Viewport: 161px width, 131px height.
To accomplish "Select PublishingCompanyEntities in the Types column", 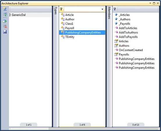I will point(82,32).
